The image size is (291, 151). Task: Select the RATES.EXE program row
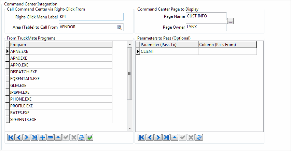click(60, 113)
